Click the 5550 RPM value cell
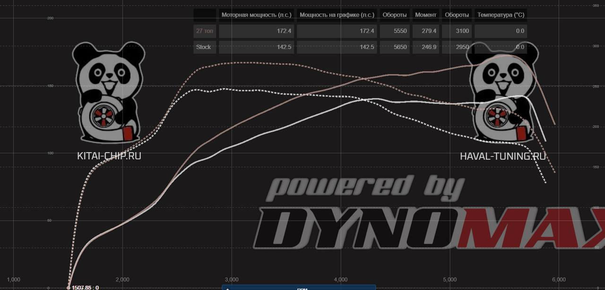 [394, 31]
